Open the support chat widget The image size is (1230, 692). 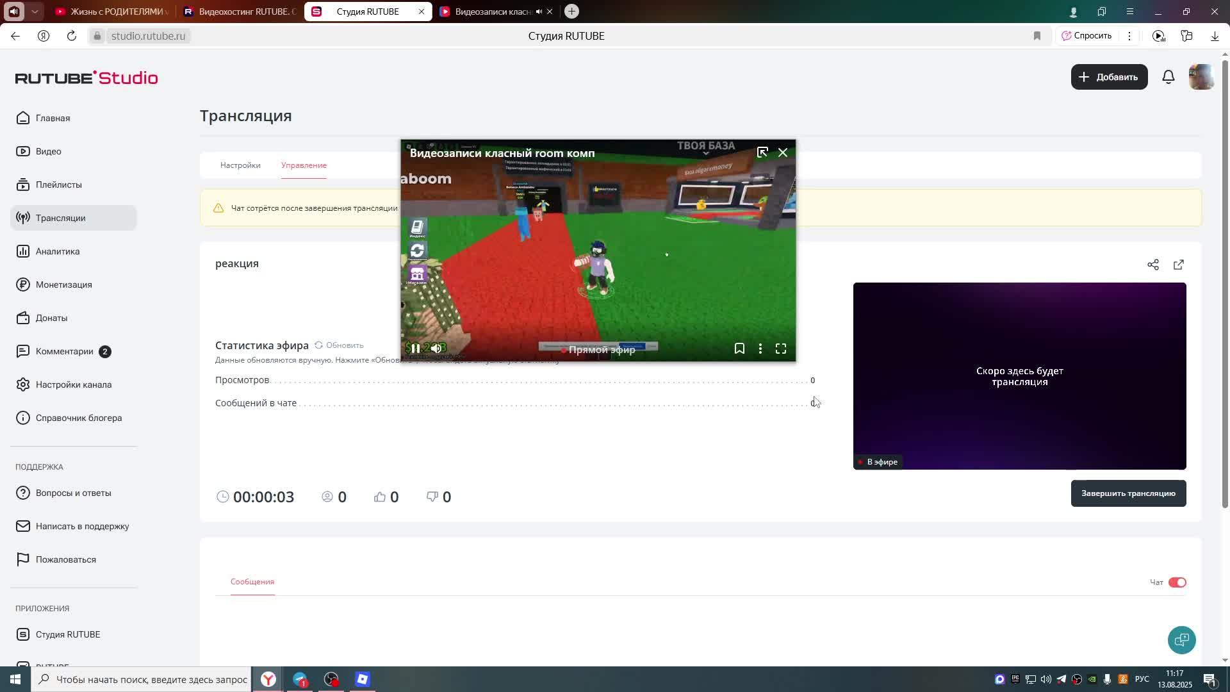coord(1182,639)
